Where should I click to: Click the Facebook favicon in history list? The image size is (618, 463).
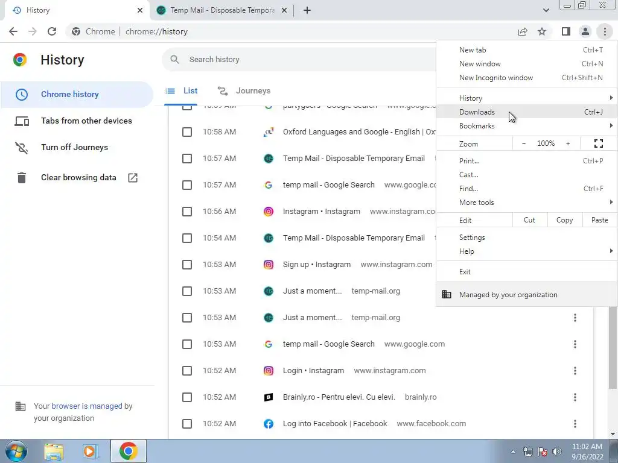(x=269, y=424)
